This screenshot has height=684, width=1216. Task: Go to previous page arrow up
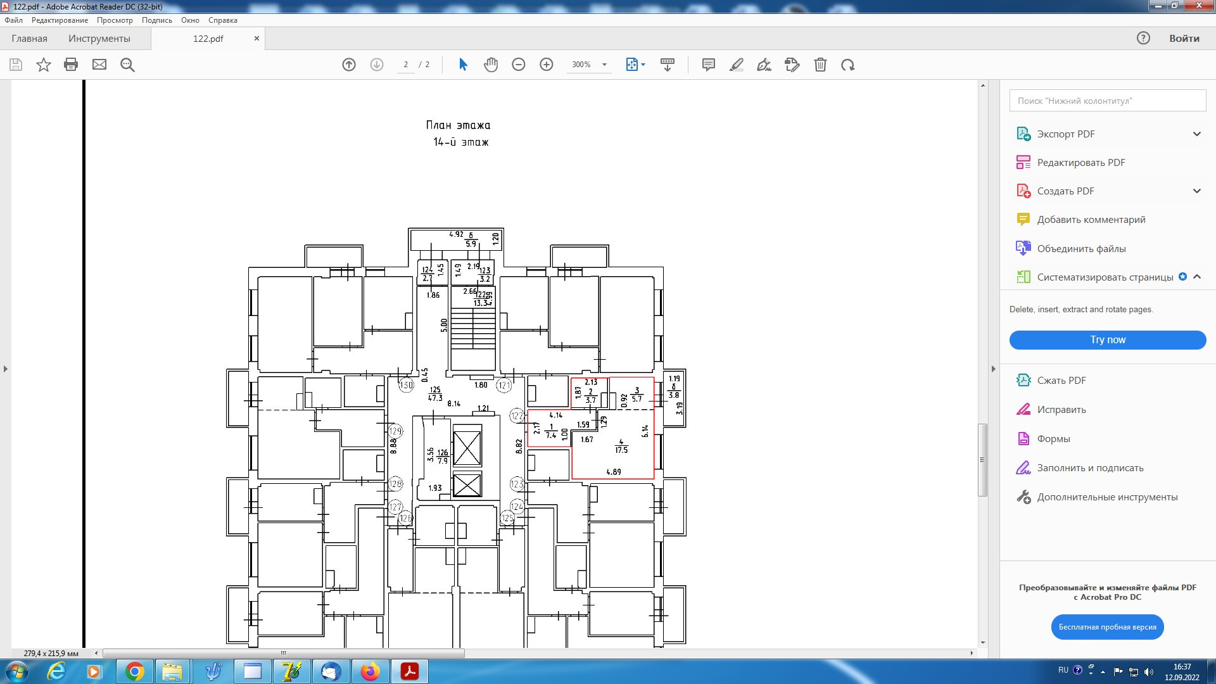(349, 65)
